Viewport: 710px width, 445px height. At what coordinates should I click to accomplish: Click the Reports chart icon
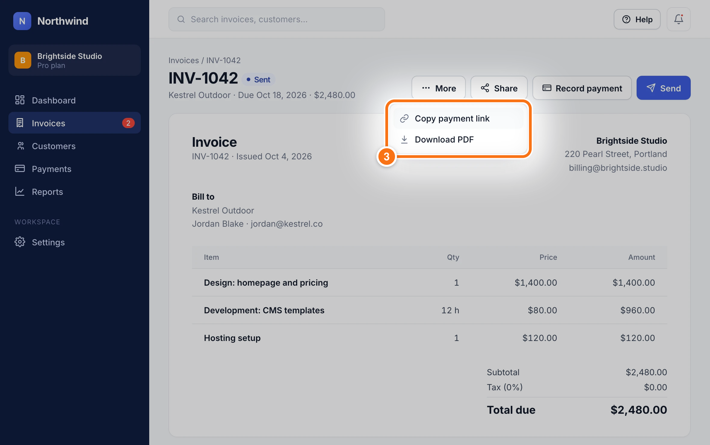(x=20, y=192)
